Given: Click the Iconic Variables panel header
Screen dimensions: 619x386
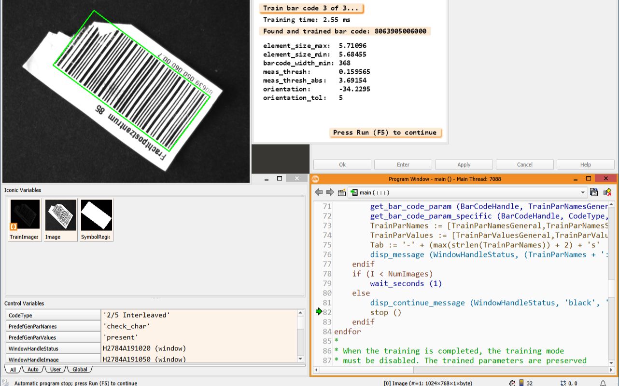Looking at the screenshot, I should coord(23,190).
